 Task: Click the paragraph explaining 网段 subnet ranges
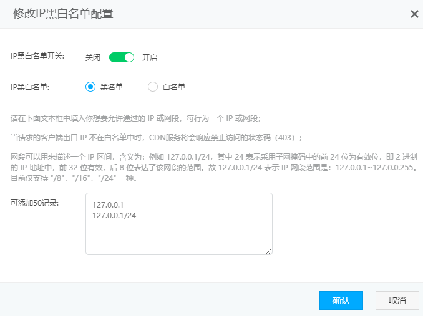[x=211, y=167]
